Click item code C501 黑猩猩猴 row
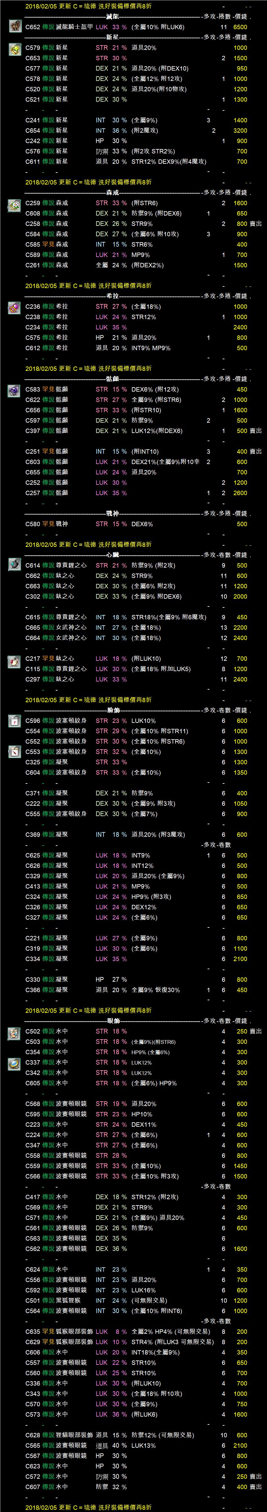Screen dimensions: 267x1512 32,1300
